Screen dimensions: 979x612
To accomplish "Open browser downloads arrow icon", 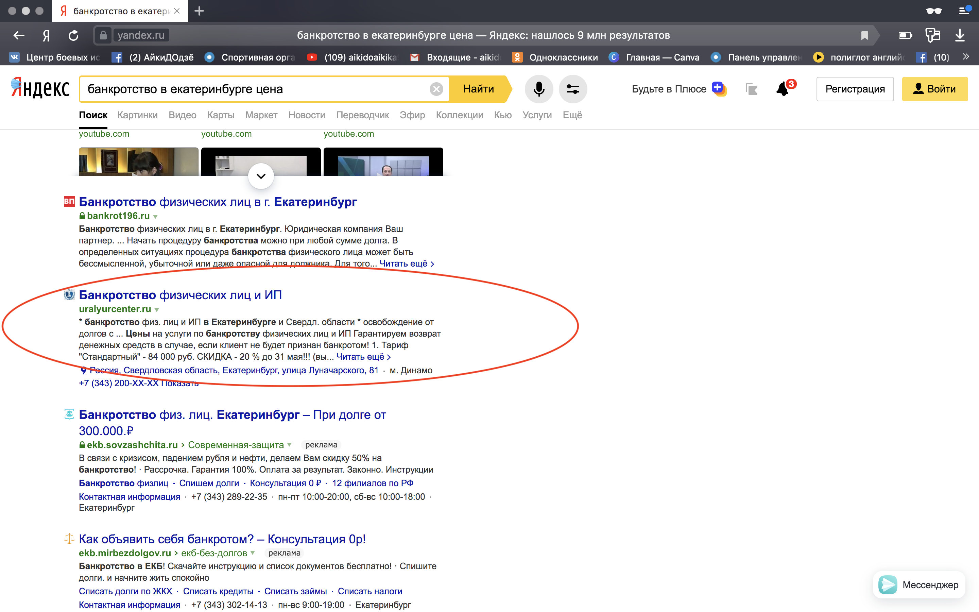I will point(960,35).
